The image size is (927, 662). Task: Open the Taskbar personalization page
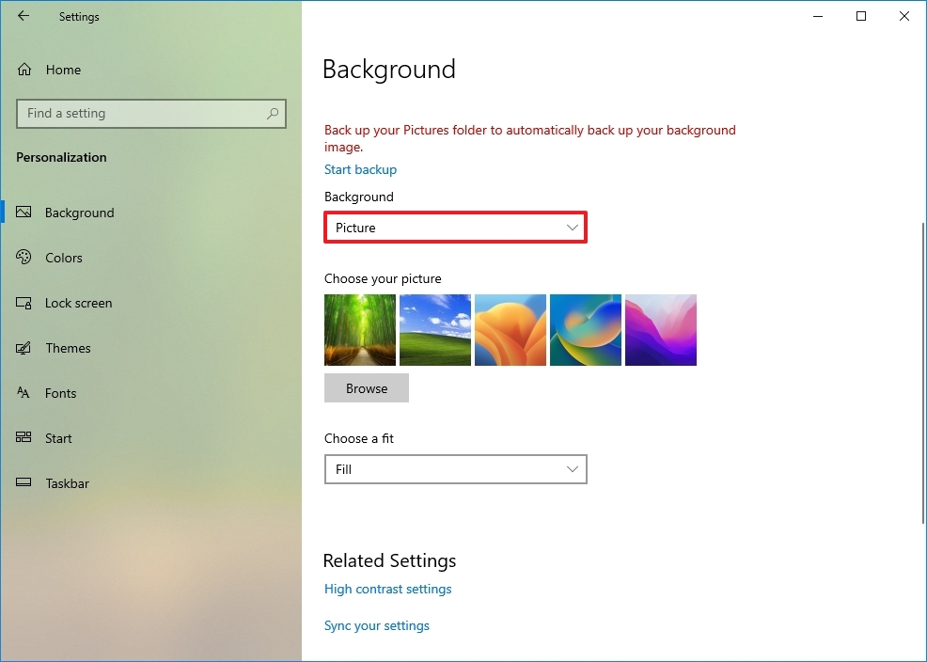tap(67, 483)
